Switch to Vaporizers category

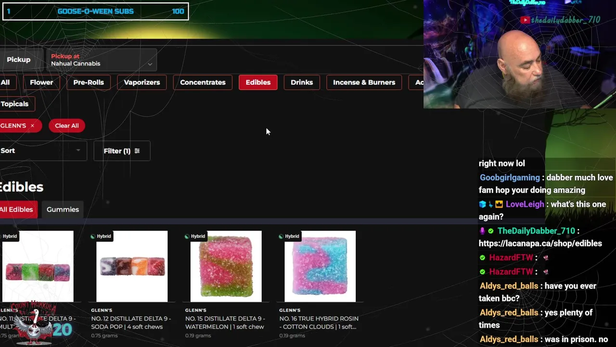point(142,82)
